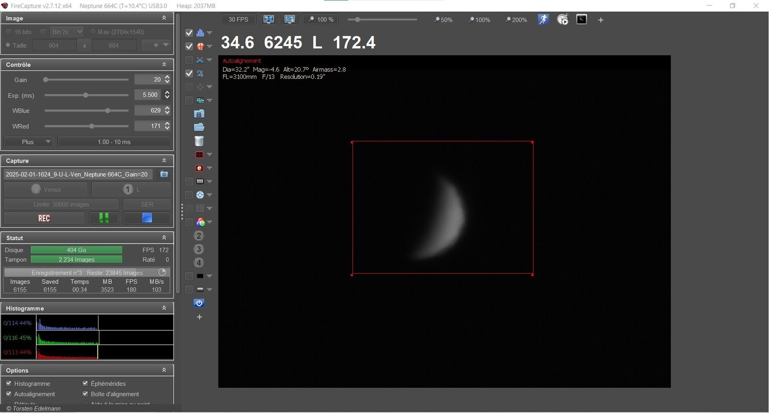
Task: Click the plus icon in top toolbar
Action: pos(601,20)
